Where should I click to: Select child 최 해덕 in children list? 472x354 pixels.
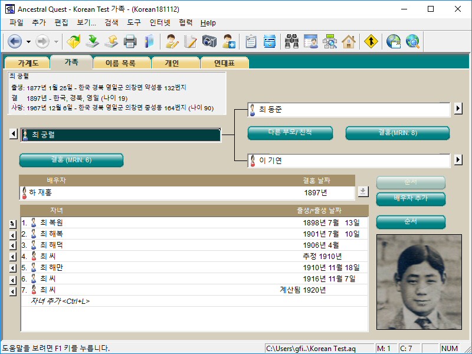(51, 245)
